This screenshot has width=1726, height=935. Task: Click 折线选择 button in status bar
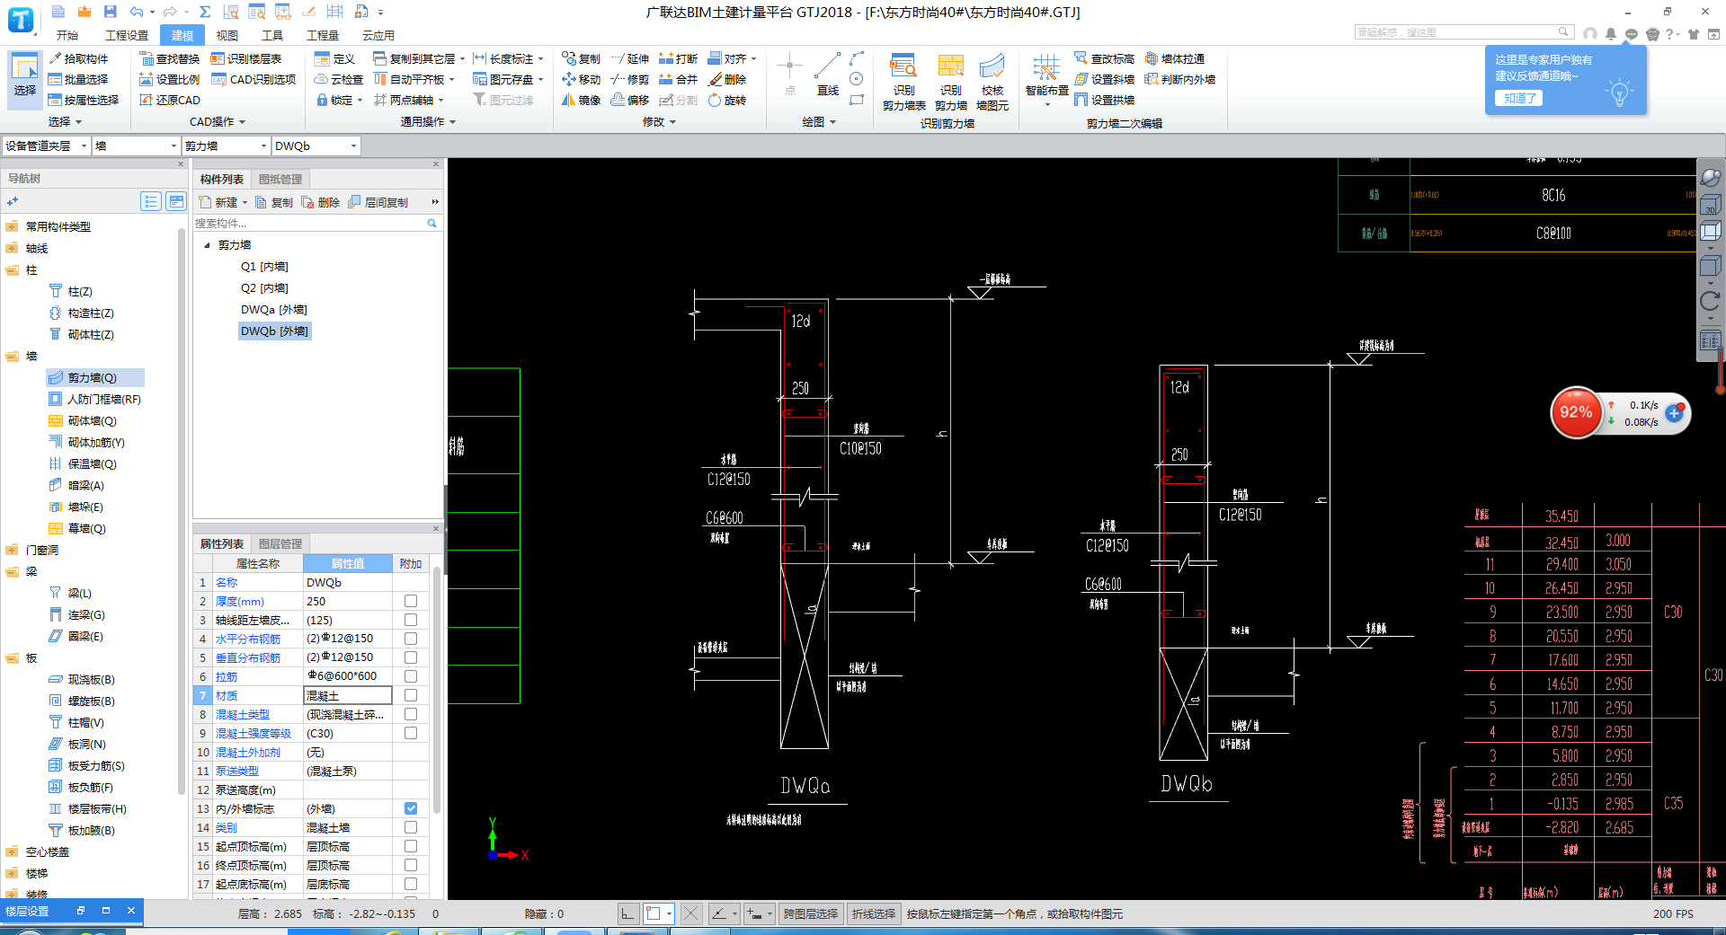874,913
